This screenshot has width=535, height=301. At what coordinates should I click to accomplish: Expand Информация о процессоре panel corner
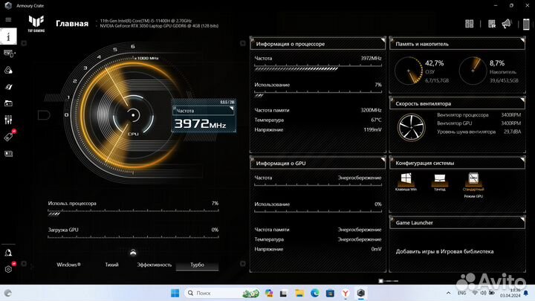pyautogui.click(x=383, y=40)
